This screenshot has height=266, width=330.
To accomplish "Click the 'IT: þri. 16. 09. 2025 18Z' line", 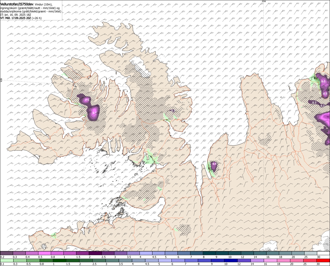I will coord(16,15).
